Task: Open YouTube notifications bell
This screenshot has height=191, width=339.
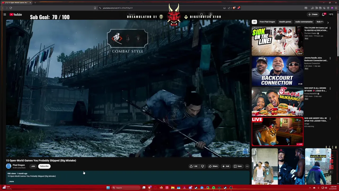Action: (x=323, y=14)
